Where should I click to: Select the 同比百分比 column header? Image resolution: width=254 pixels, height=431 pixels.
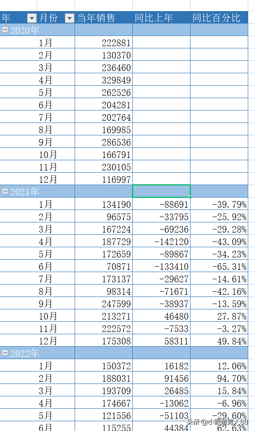point(219,18)
